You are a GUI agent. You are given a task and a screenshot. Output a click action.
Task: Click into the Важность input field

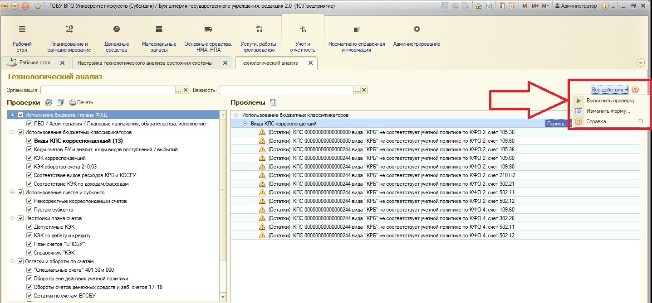pos(286,90)
